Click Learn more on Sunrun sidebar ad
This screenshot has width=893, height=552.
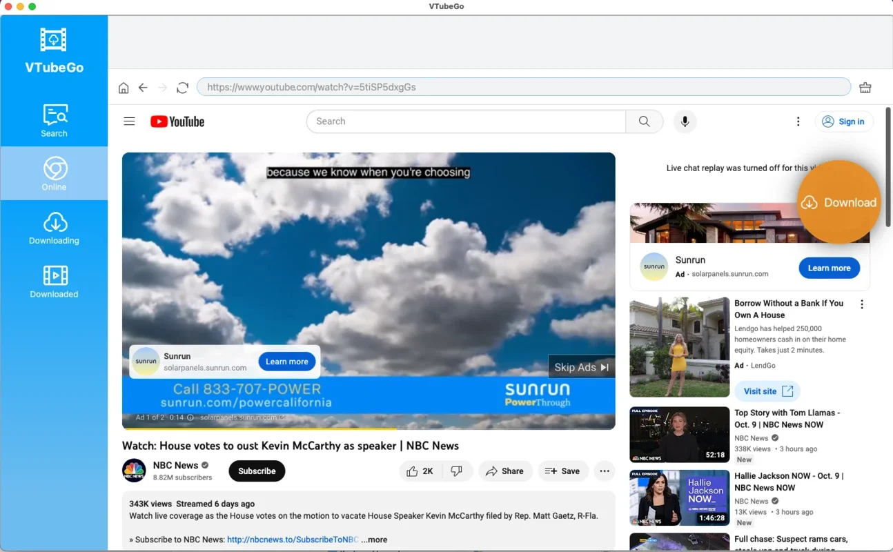[x=830, y=268]
